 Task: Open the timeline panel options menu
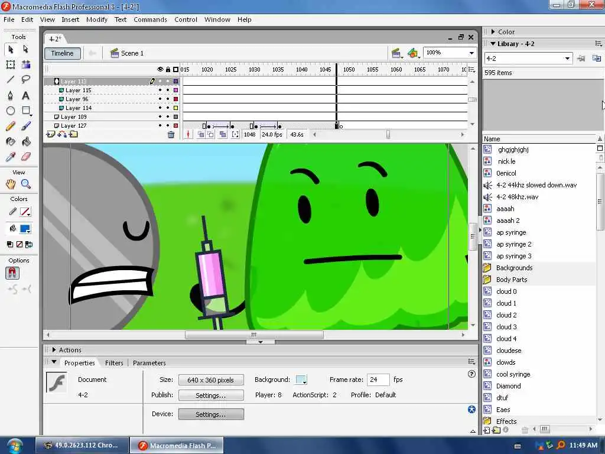click(471, 70)
